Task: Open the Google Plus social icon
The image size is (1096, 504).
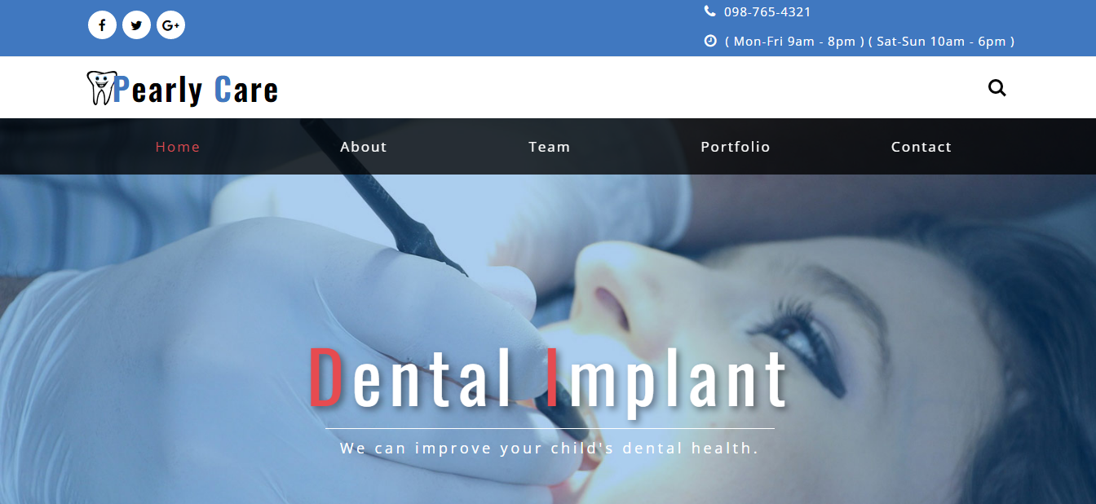Action: coord(170,25)
